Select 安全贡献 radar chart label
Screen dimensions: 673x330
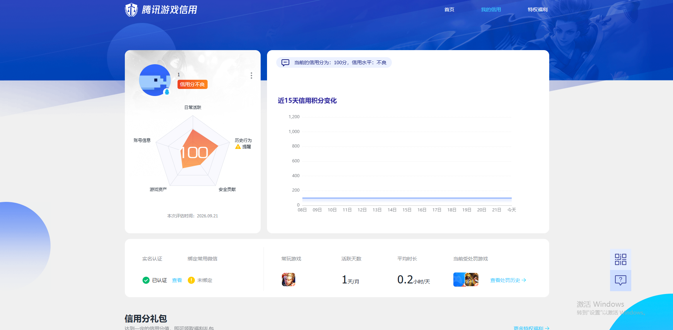pyautogui.click(x=227, y=190)
